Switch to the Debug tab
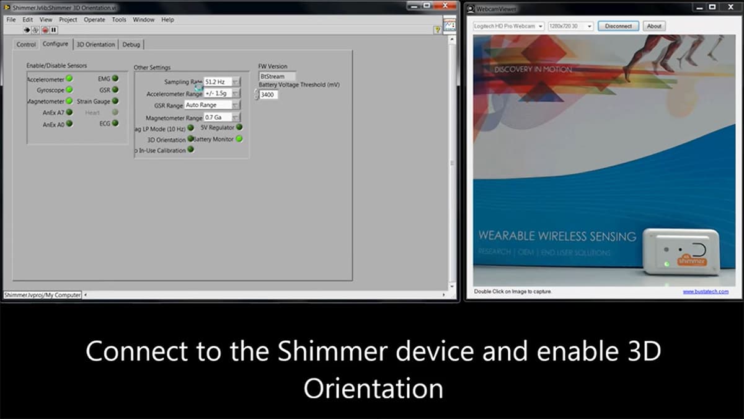Screen dimensions: 744x419 (131, 45)
